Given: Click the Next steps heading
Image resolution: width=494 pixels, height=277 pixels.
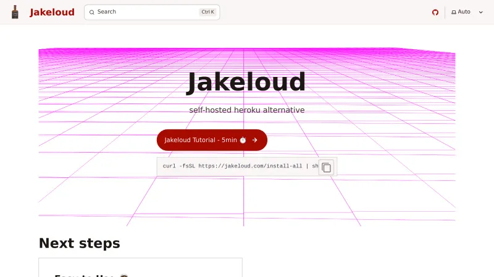Looking at the screenshot, I should pos(79,243).
